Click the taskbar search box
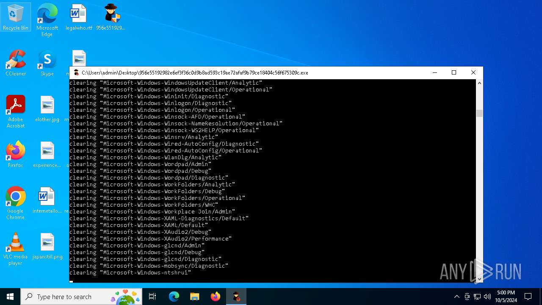This screenshot has height=305, width=542. tap(81, 297)
